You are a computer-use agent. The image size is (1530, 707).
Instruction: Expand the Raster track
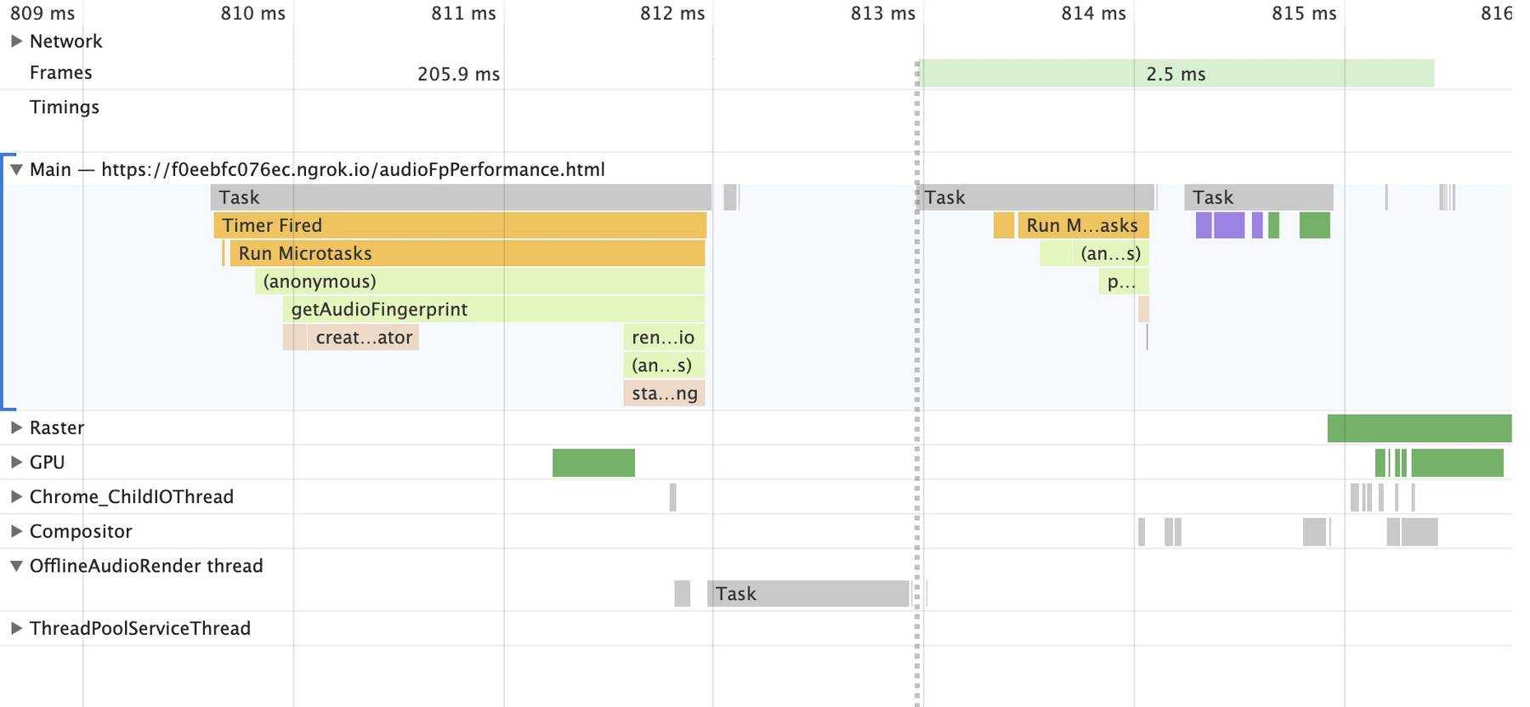pos(16,427)
